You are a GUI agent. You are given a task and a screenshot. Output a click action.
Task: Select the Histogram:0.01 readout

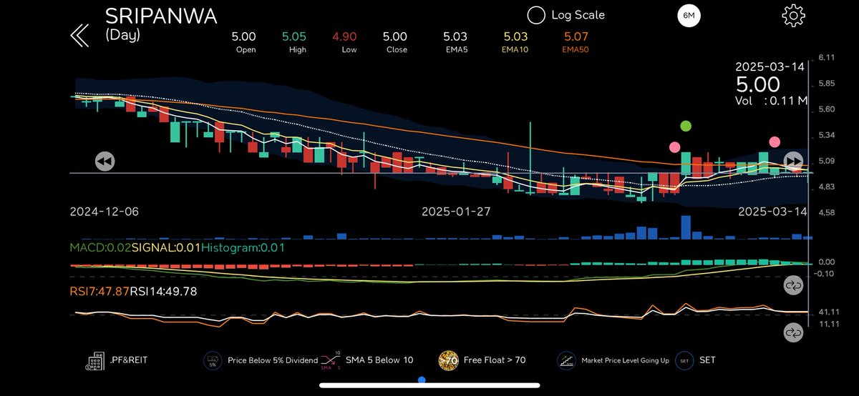pyautogui.click(x=243, y=248)
